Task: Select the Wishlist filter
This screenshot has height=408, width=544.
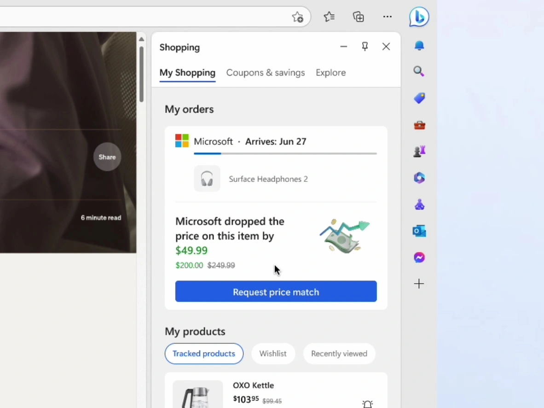Action: click(x=273, y=354)
